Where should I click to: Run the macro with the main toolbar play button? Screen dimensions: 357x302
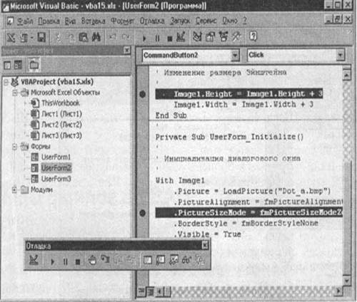[x=144, y=38]
